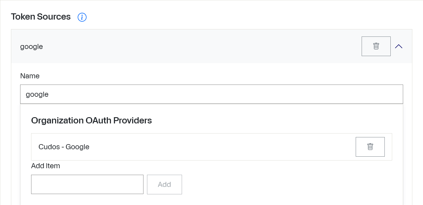Click the empty Add Item text box
This screenshot has width=423, height=205.
(x=87, y=185)
